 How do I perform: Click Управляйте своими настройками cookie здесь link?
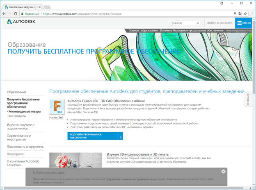tap(135, 179)
